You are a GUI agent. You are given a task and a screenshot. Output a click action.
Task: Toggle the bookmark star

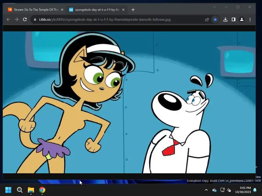[215, 19]
